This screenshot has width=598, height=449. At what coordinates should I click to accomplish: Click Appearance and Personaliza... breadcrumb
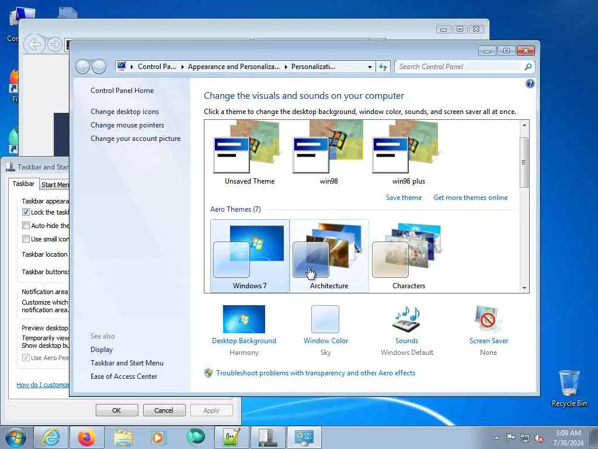pos(234,67)
